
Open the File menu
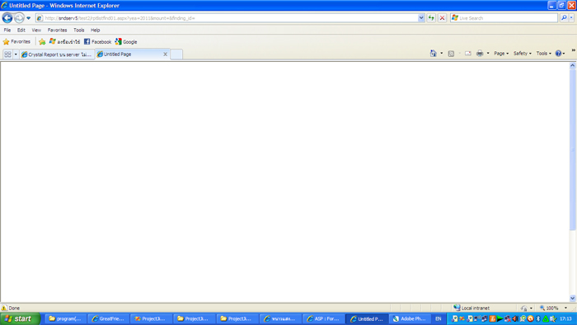coord(7,31)
